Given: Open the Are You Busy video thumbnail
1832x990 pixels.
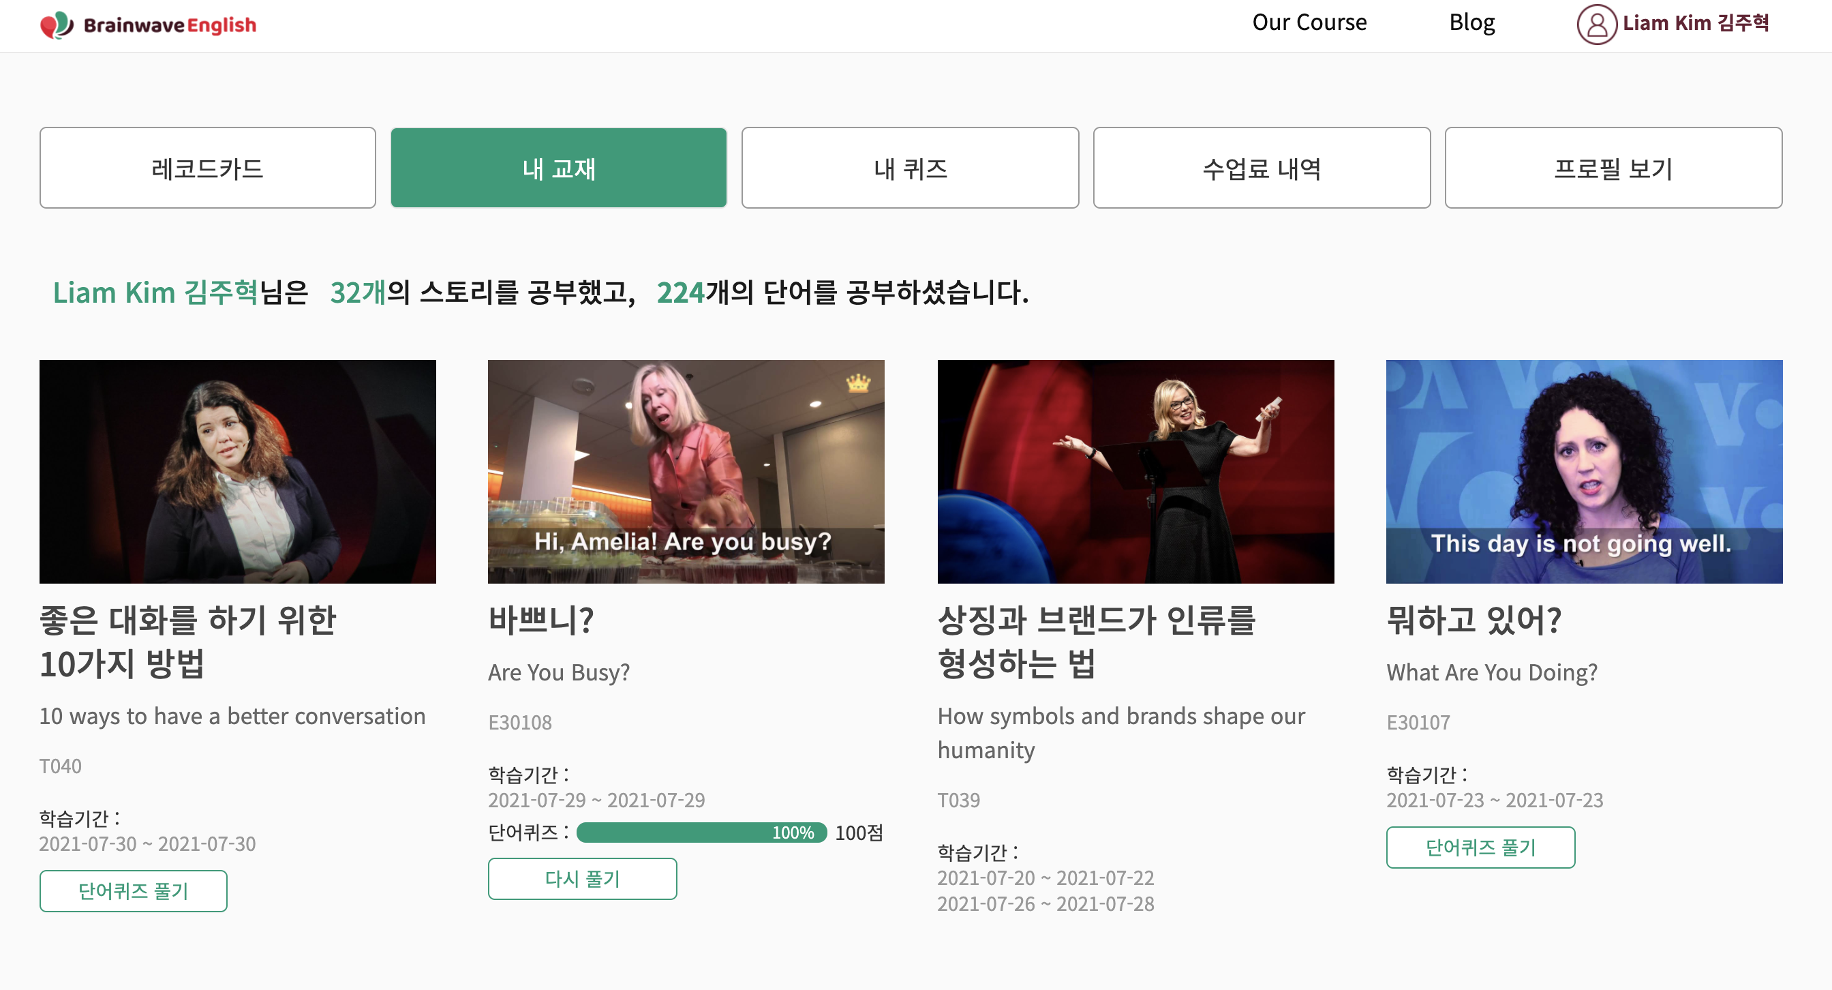Looking at the screenshot, I should pyautogui.click(x=686, y=472).
